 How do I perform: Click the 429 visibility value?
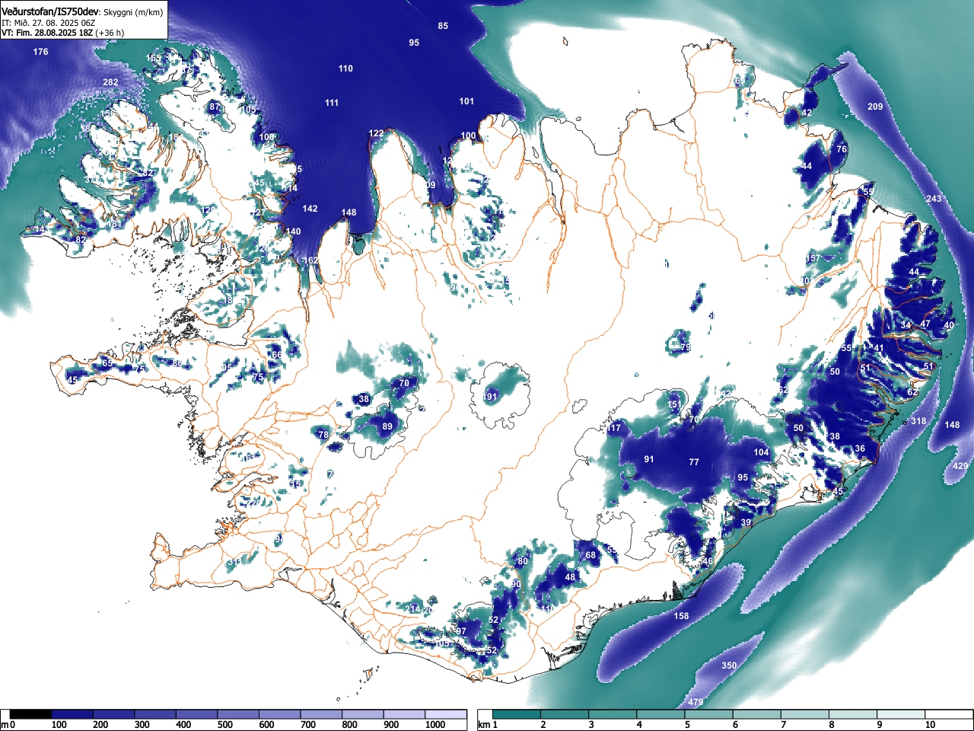tap(960, 466)
